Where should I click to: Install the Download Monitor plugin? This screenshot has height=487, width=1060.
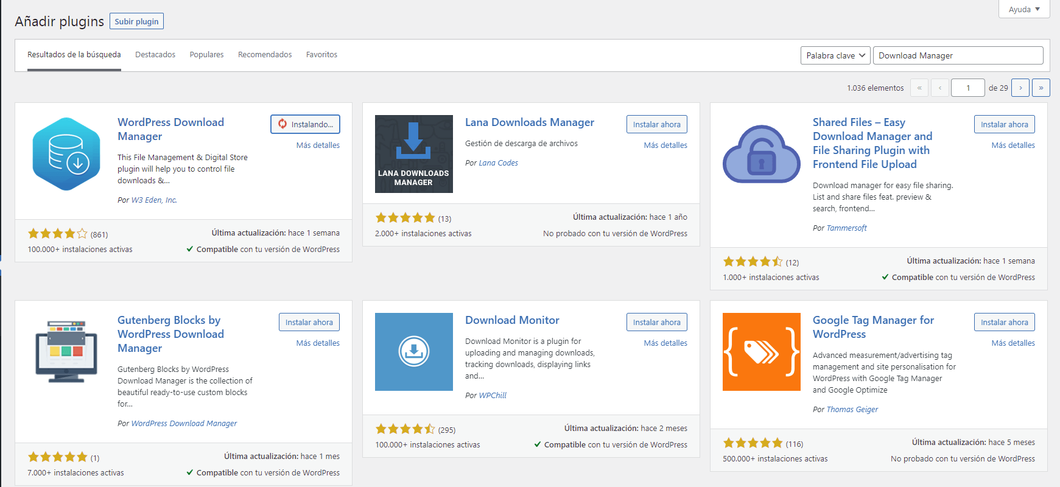[657, 322]
